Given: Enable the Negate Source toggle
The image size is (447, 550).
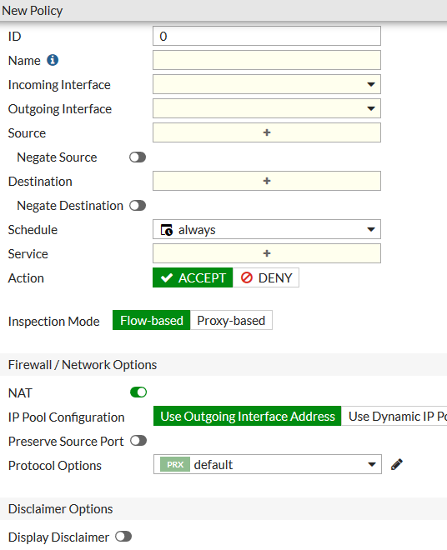Looking at the screenshot, I should coord(138,157).
